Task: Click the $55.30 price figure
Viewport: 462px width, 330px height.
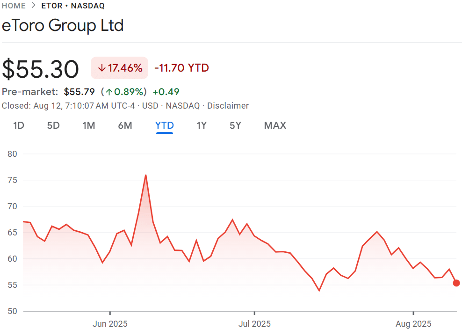Action: [x=41, y=69]
